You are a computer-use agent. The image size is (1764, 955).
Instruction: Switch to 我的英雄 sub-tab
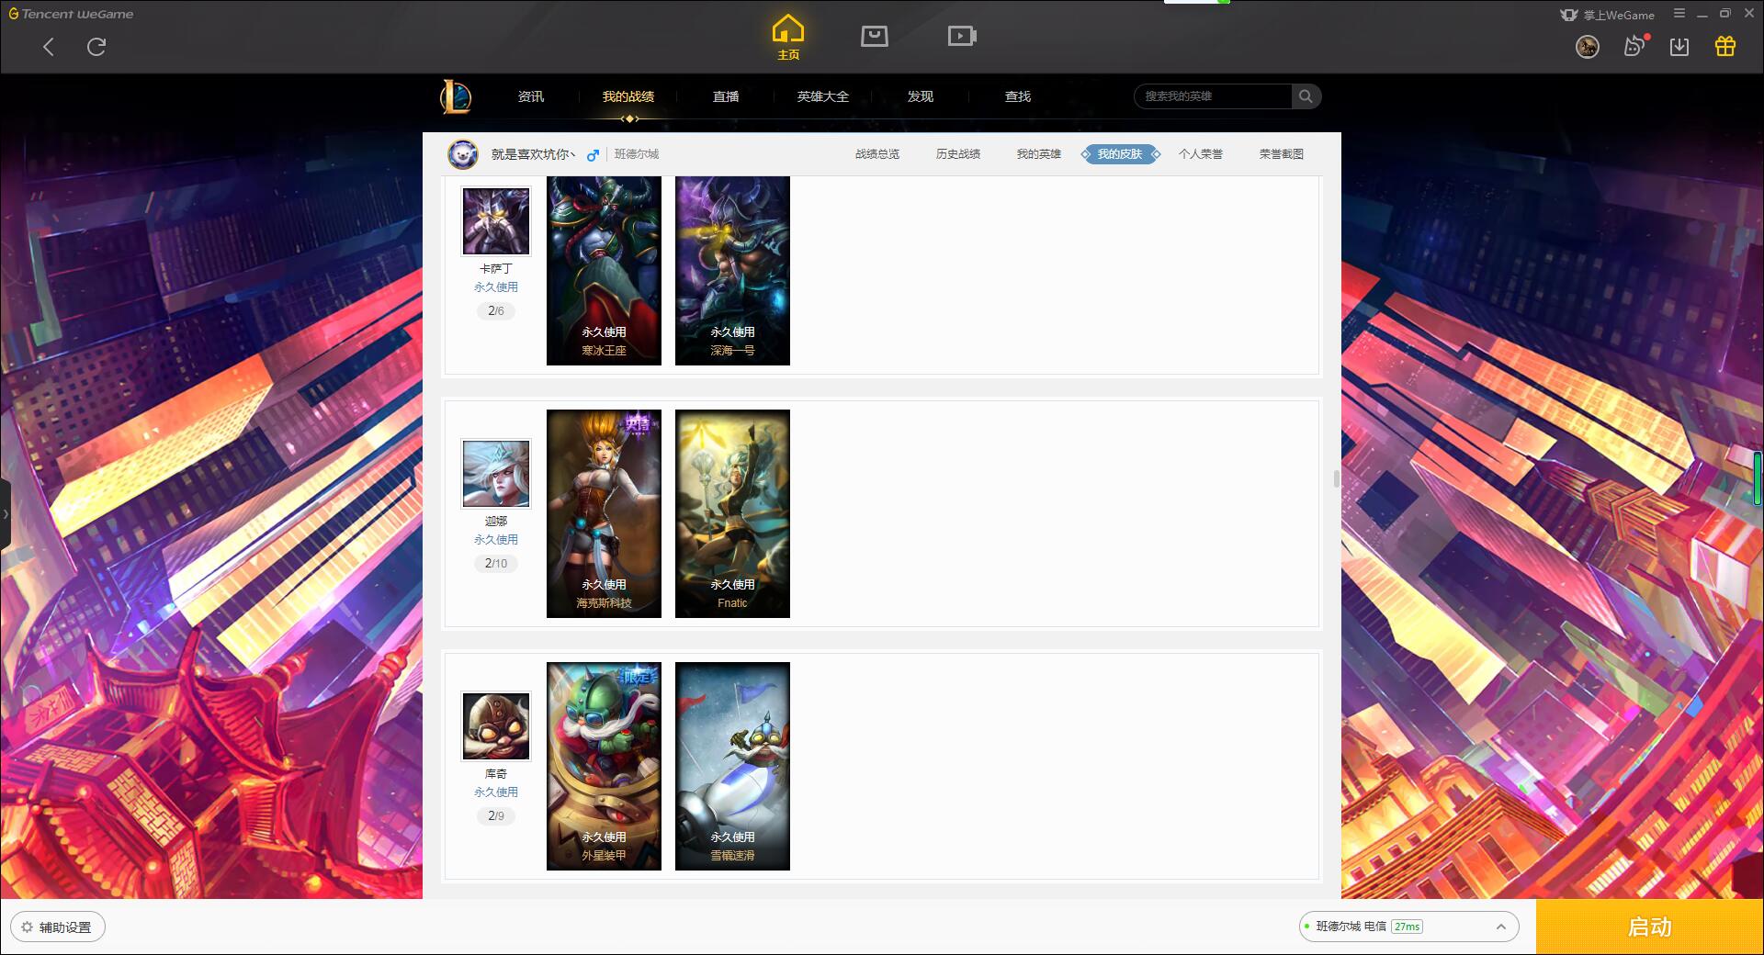pos(1039,154)
